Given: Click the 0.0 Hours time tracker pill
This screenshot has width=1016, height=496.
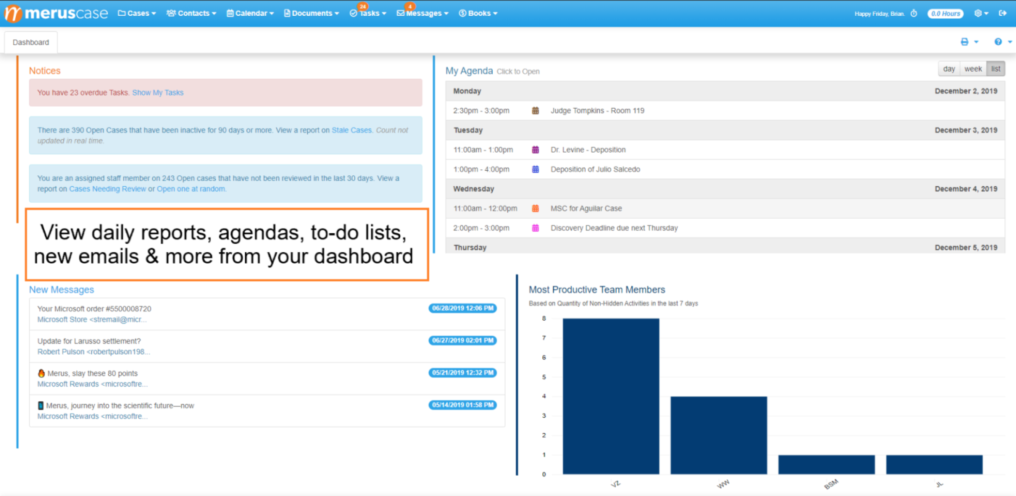Looking at the screenshot, I should tap(945, 13).
